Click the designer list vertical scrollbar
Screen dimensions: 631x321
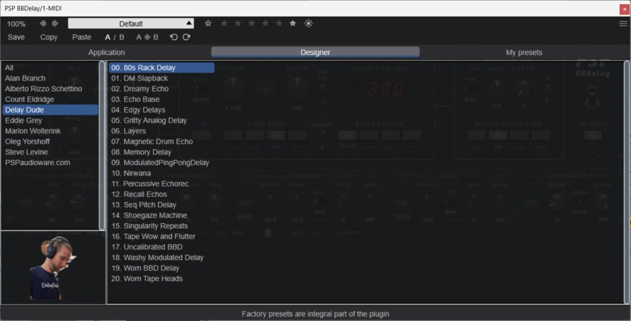click(102, 146)
